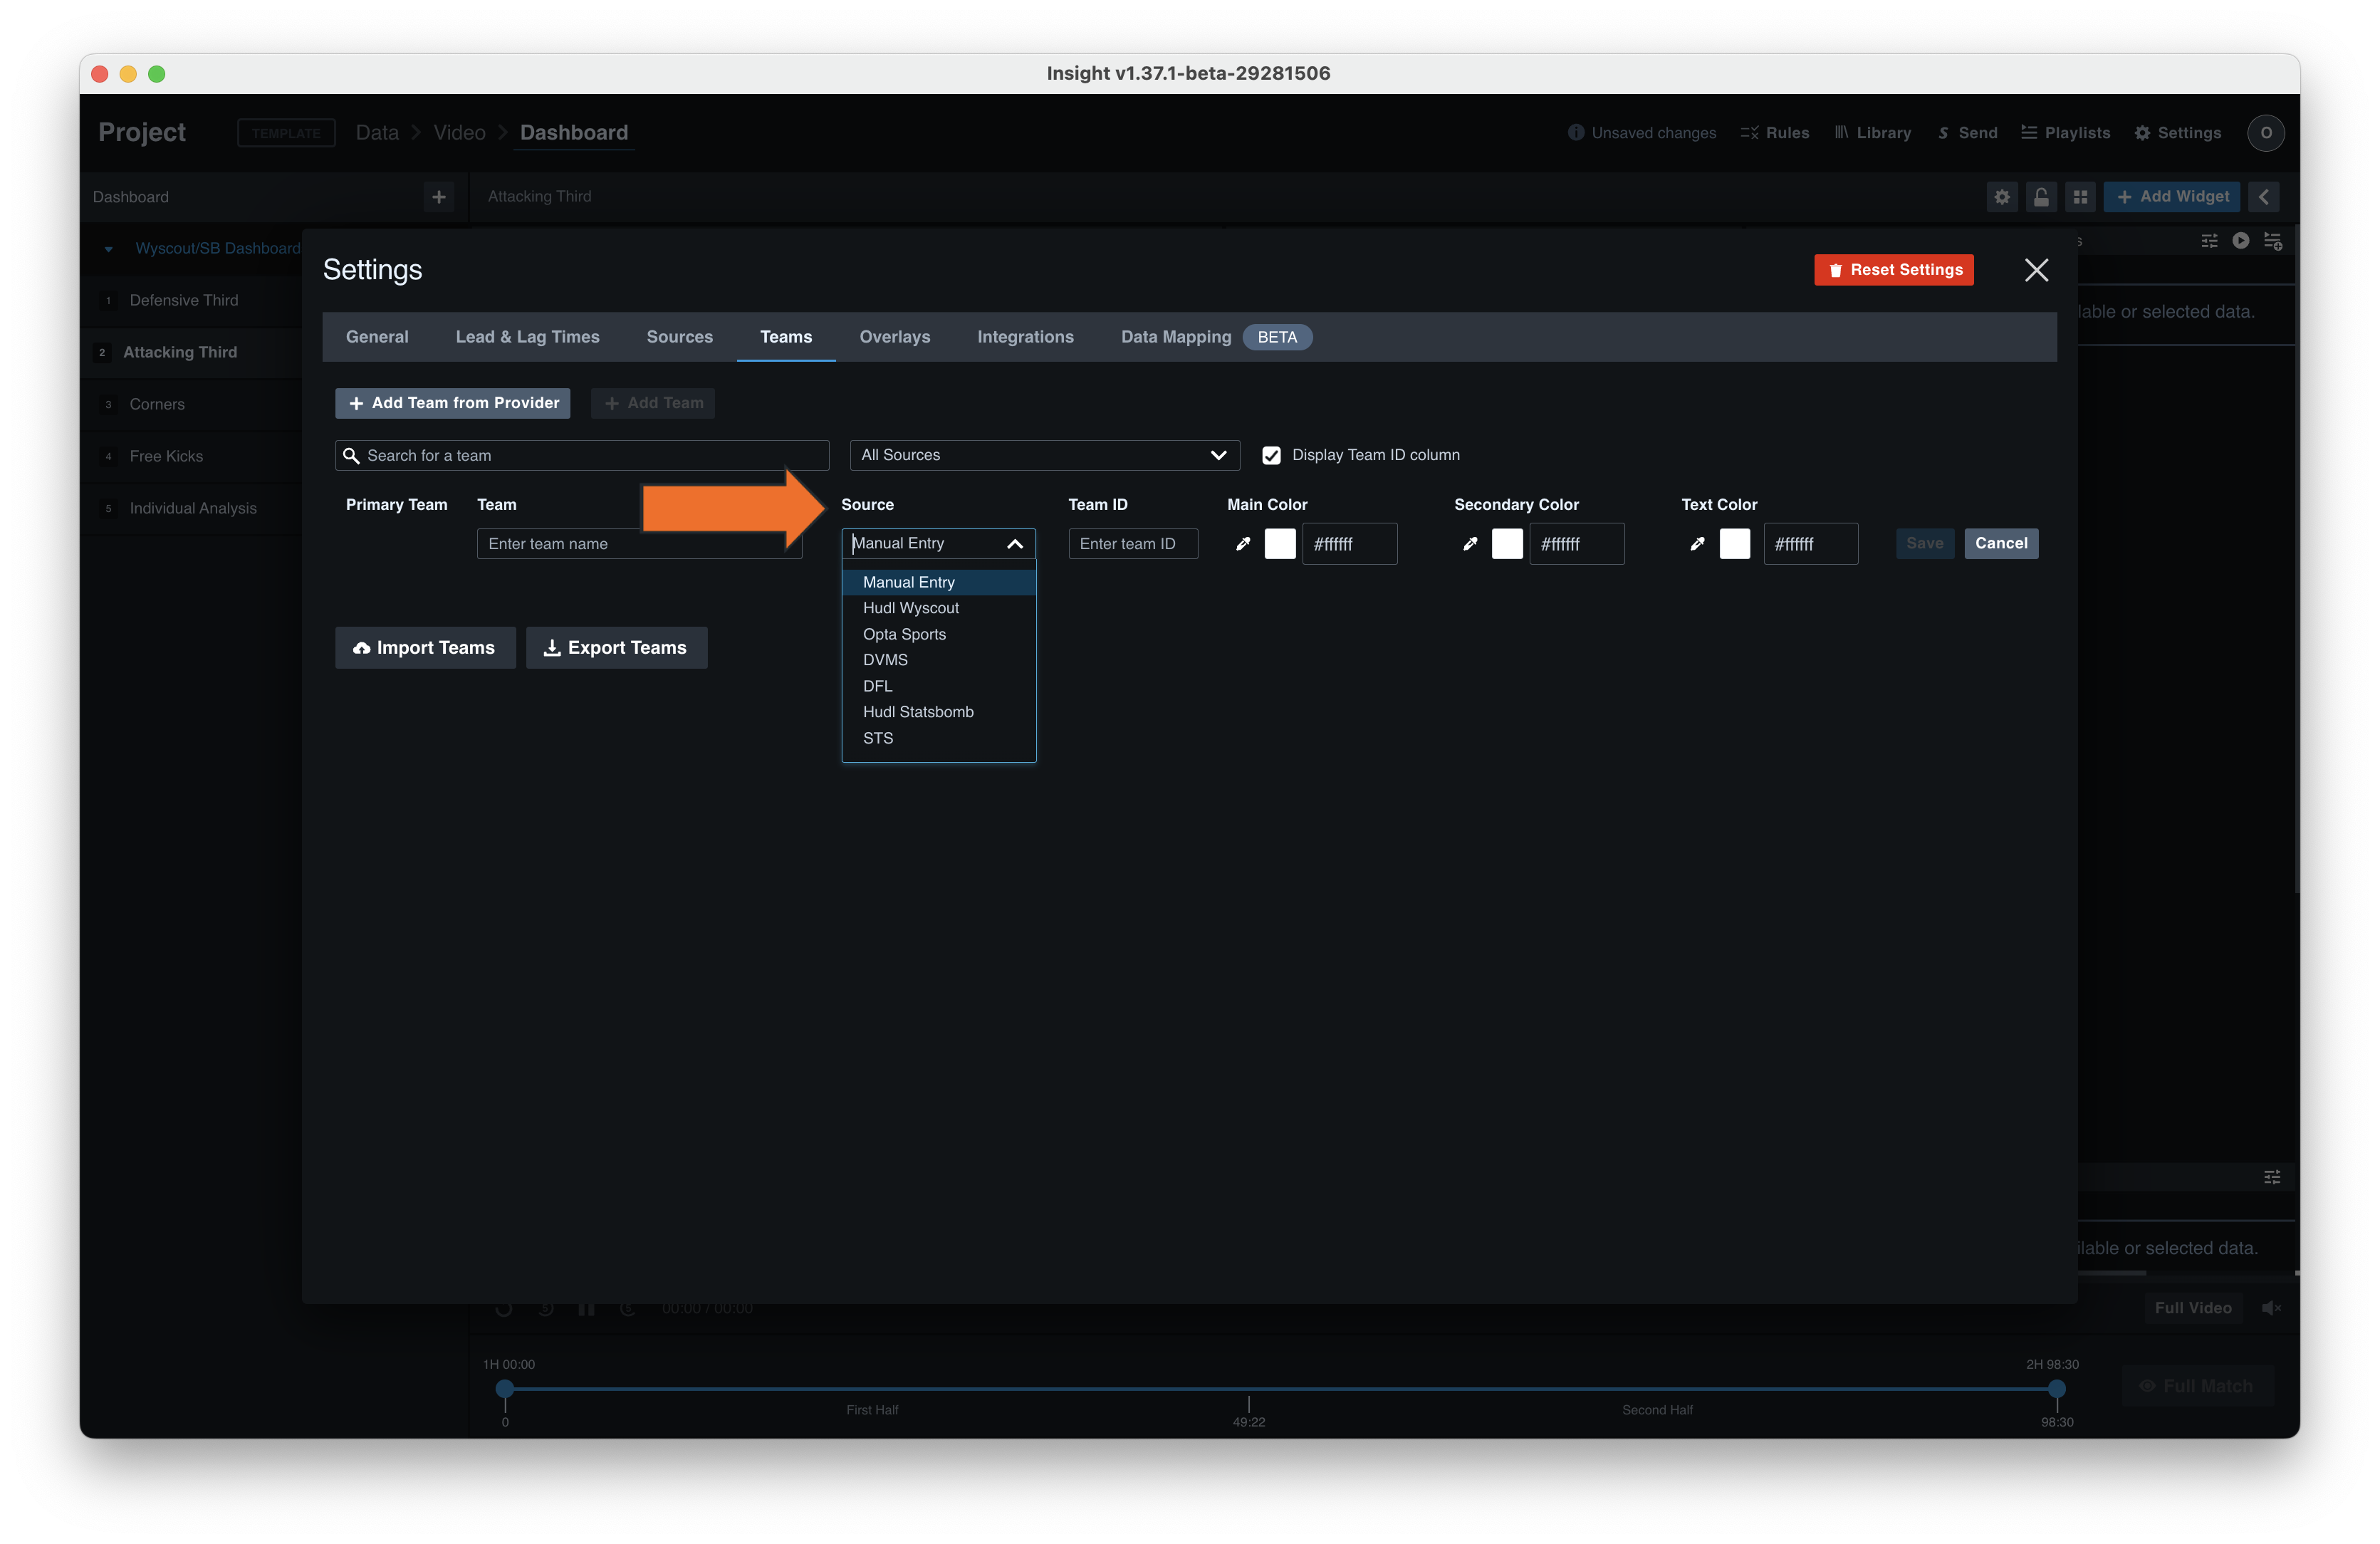Go to Data in the breadcrumb
2380x1544 pixels.
(377, 133)
